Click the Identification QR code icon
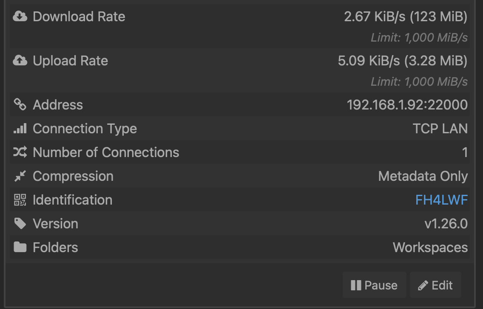 [x=20, y=200]
